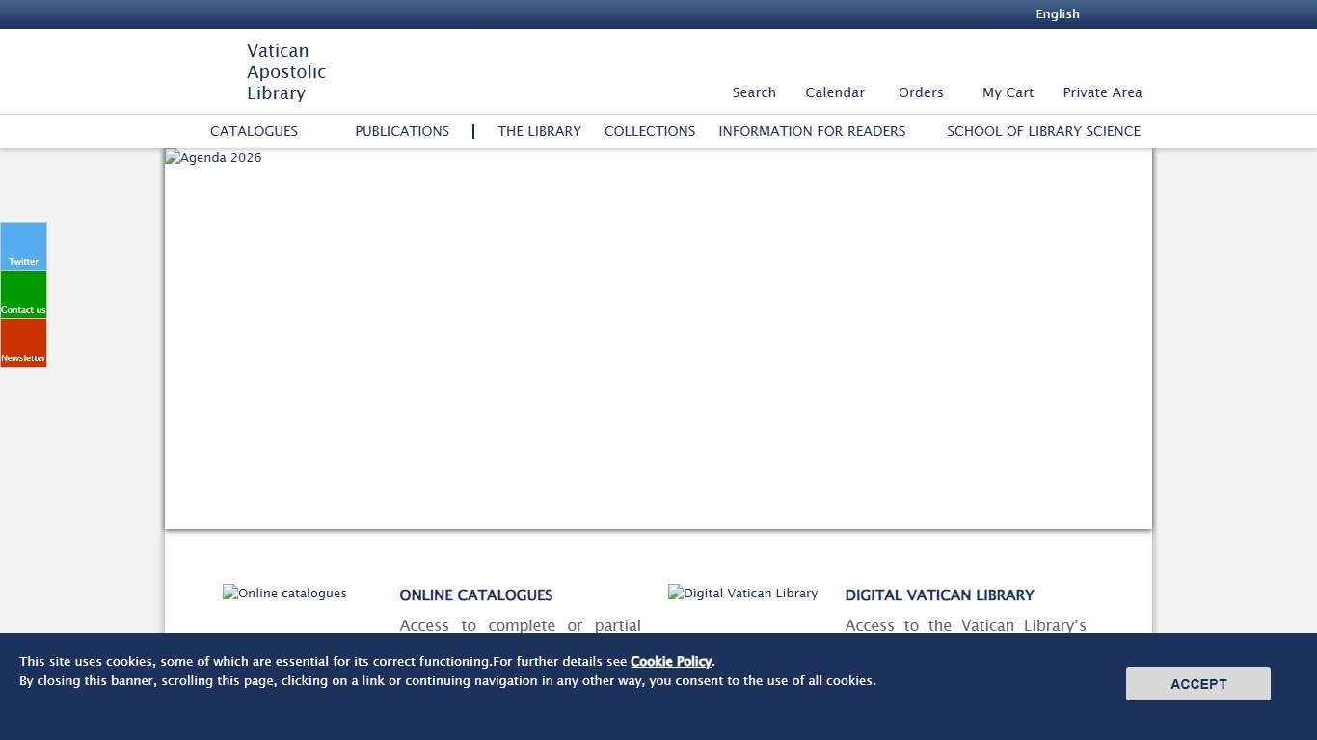
Task: Open the Collections menu
Action: pos(650,131)
